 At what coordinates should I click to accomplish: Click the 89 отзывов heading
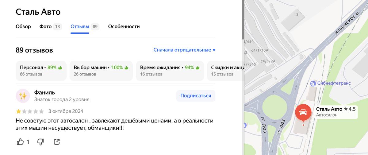(34, 50)
